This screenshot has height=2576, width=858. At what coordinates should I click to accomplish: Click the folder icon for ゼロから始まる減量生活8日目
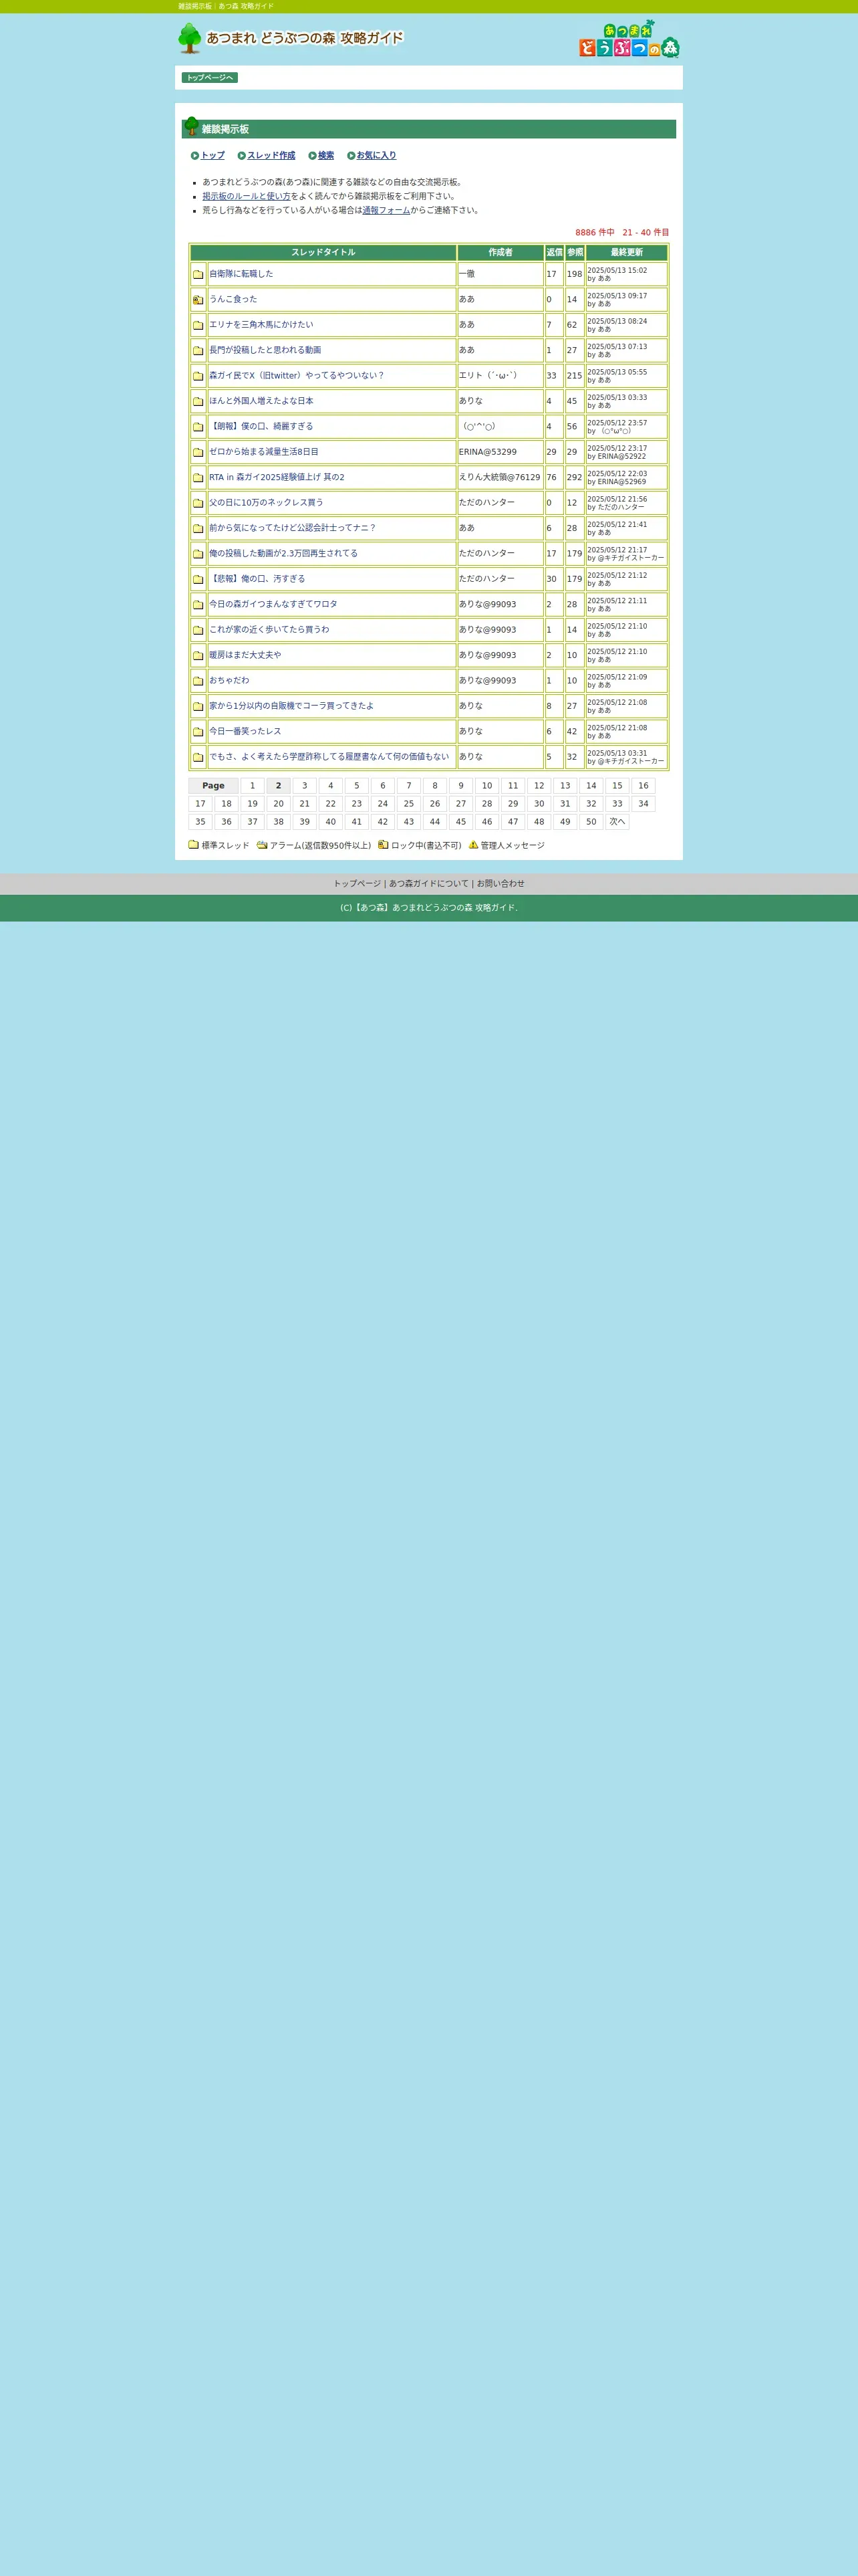(198, 452)
